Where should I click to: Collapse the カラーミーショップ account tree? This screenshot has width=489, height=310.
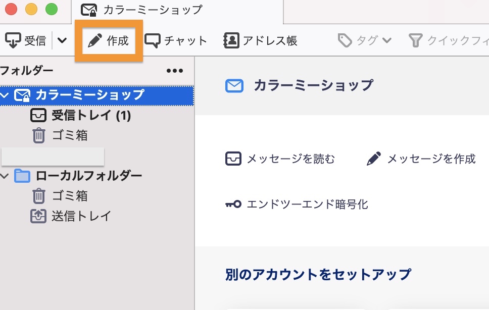click(x=5, y=95)
